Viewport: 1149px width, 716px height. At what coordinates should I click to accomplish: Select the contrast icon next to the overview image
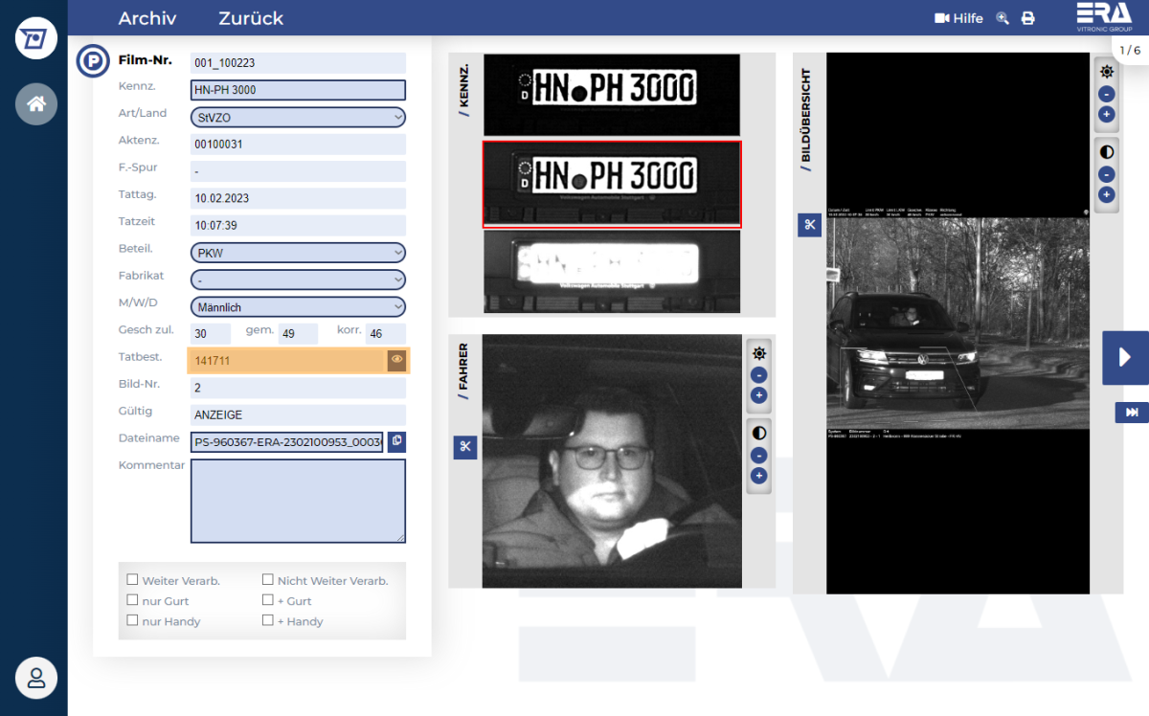click(1106, 150)
